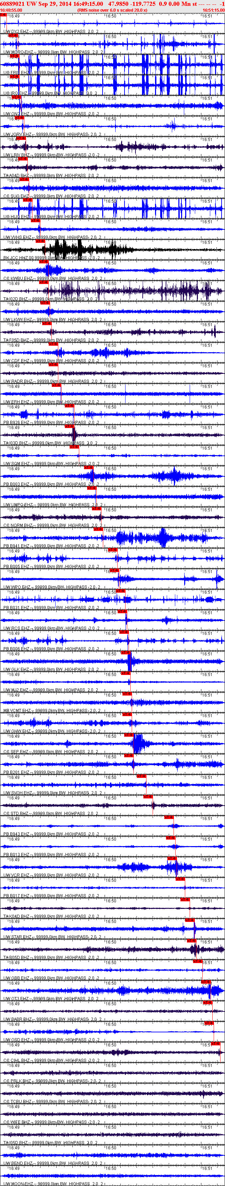
Task: Click the UW BEND EHZ station label
Action: (x=52, y=1163)
